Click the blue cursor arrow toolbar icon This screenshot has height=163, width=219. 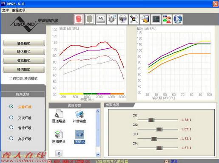pyautogui.click(x=178, y=19)
